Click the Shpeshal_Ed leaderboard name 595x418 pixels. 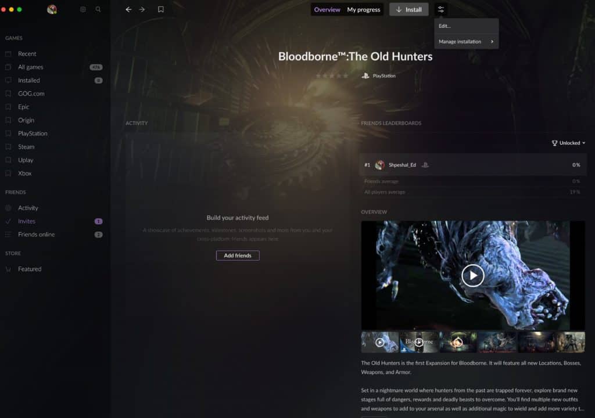pos(402,165)
